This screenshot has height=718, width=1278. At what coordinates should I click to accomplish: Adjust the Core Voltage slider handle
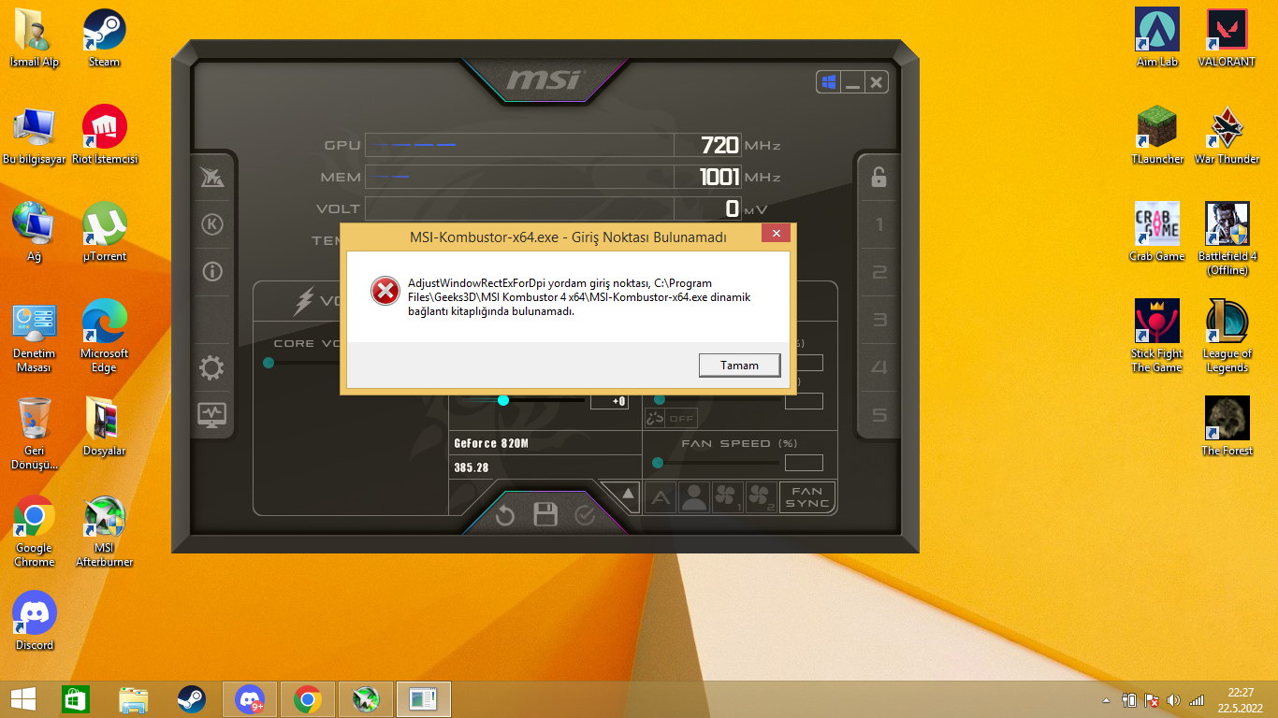(269, 363)
